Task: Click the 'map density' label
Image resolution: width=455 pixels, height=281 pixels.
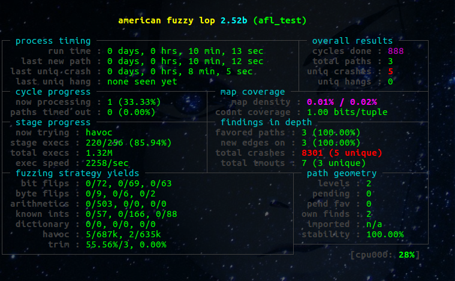Action: pos(261,102)
